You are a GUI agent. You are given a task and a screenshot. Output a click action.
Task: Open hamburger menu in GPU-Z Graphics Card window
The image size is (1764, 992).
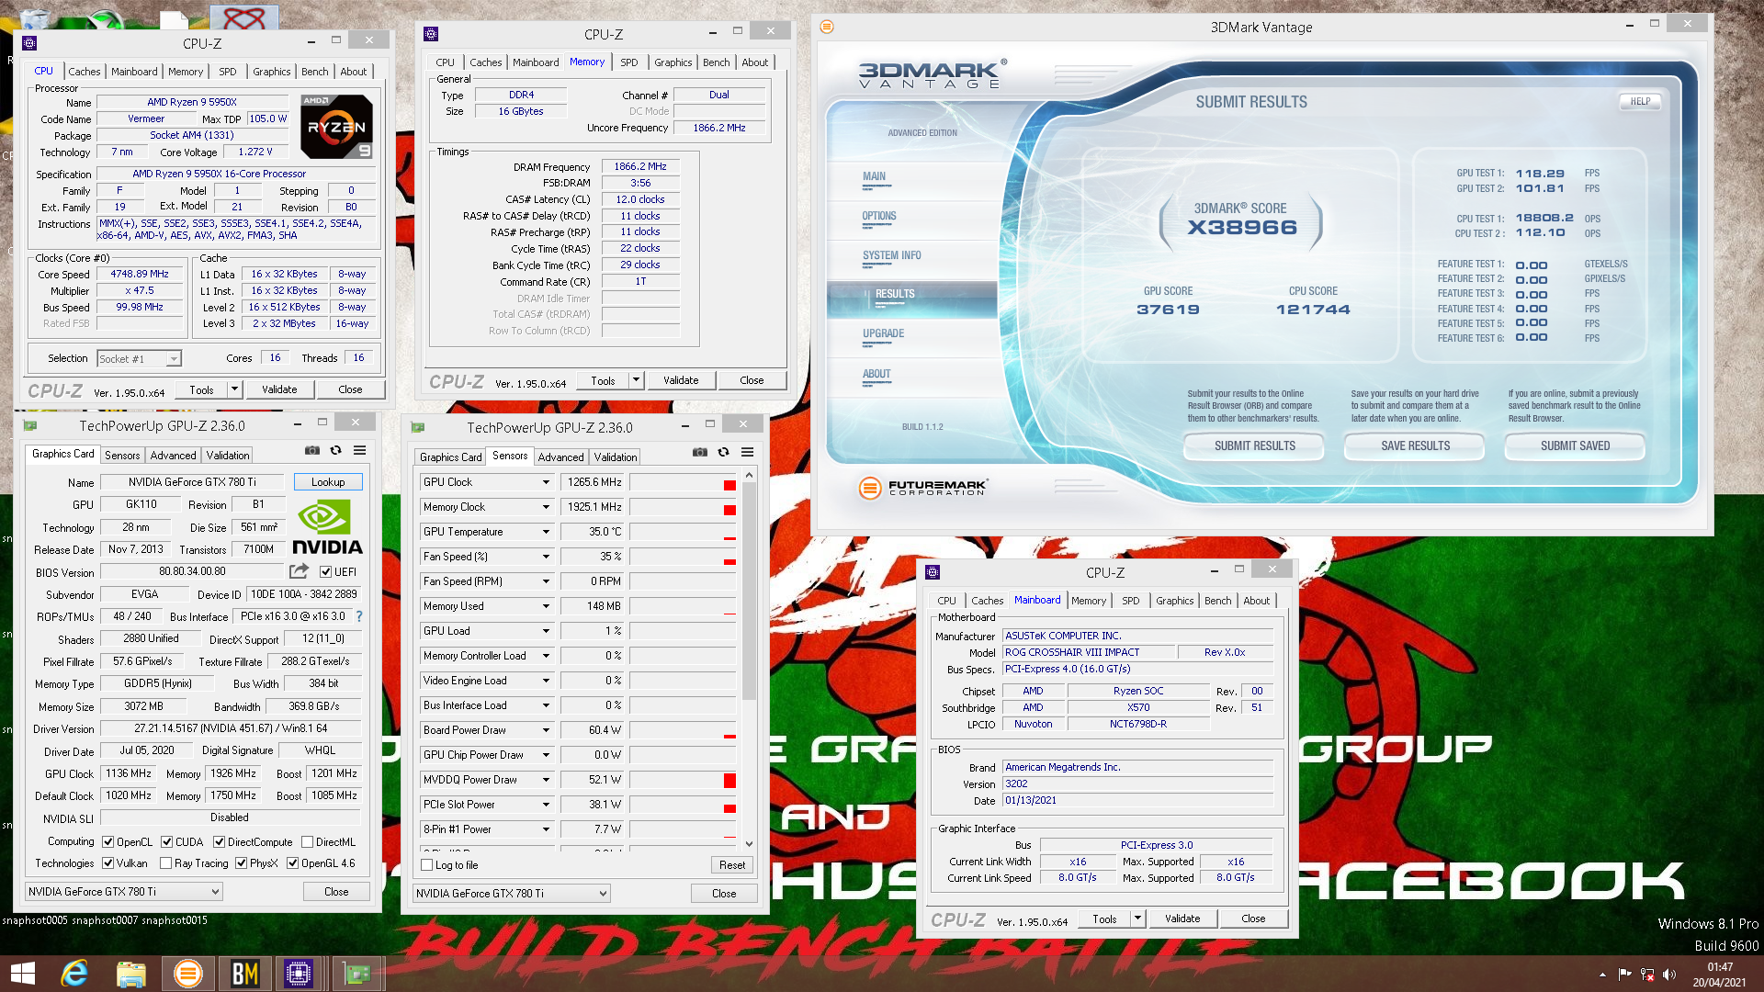(x=360, y=451)
